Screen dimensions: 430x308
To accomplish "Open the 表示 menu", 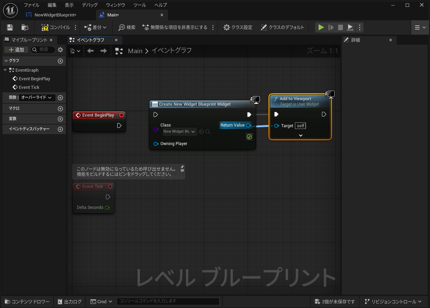I will tap(69, 5).
